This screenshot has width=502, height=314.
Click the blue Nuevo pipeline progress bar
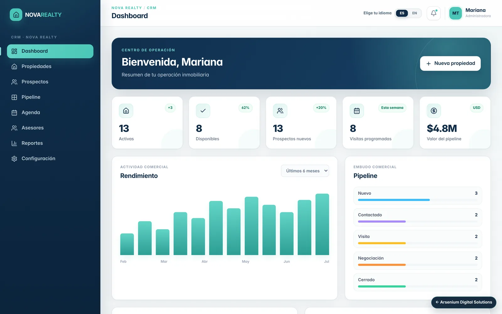(394, 200)
